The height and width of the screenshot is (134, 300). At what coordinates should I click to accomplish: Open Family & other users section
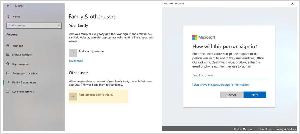(24, 82)
